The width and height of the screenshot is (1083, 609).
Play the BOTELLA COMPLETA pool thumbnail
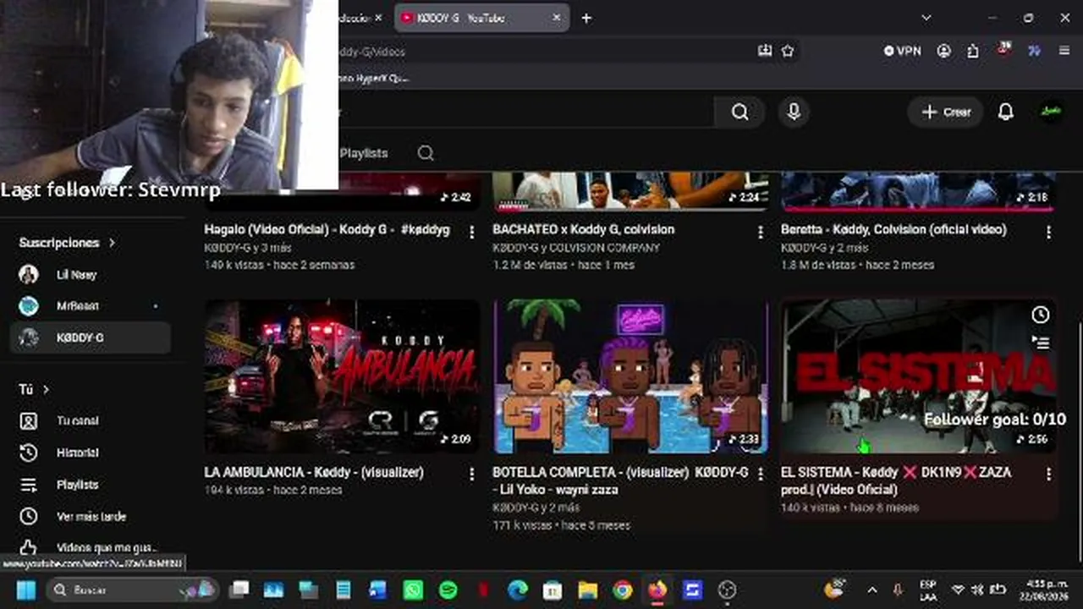(x=630, y=376)
